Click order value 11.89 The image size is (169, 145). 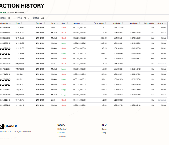click(104, 100)
